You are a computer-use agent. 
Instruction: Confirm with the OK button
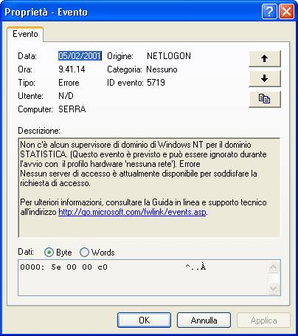[x=144, y=320]
